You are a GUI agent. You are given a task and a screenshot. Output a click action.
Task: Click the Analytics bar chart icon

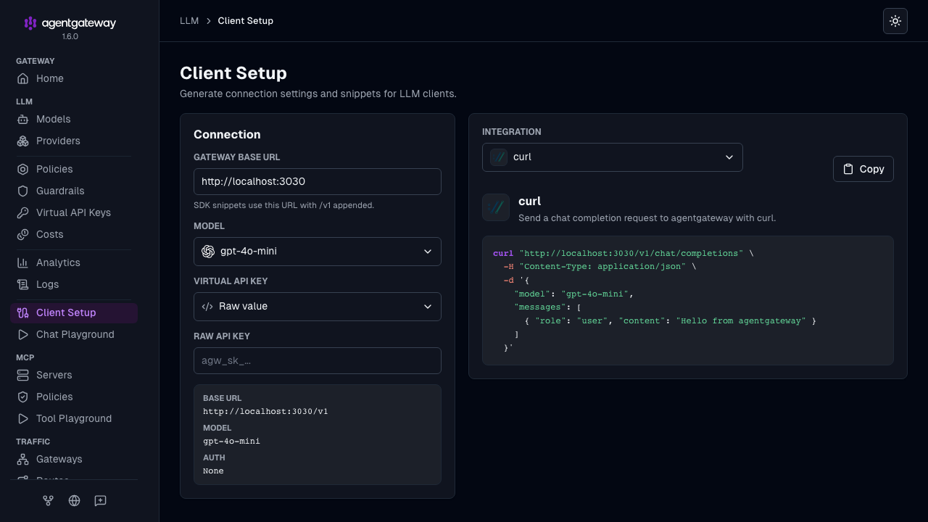pyautogui.click(x=23, y=262)
